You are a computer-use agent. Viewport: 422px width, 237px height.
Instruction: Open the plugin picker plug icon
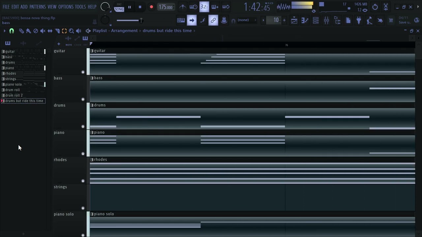[359, 20]
